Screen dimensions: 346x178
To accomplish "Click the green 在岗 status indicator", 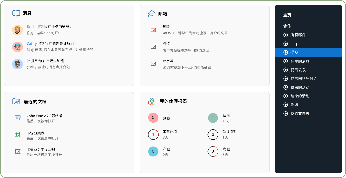I will pyautogui.click(x=213, y=118).
